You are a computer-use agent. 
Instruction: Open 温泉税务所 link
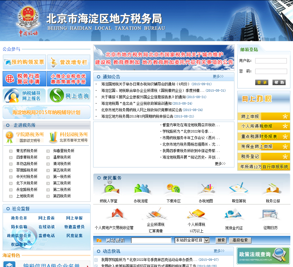coord(62,157)
